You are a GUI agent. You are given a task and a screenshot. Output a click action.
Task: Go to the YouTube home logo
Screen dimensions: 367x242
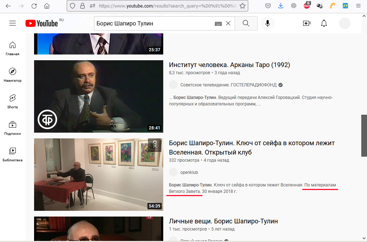click(x=42, y=23)
